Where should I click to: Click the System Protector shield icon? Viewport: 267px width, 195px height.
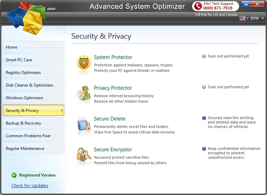84,63
